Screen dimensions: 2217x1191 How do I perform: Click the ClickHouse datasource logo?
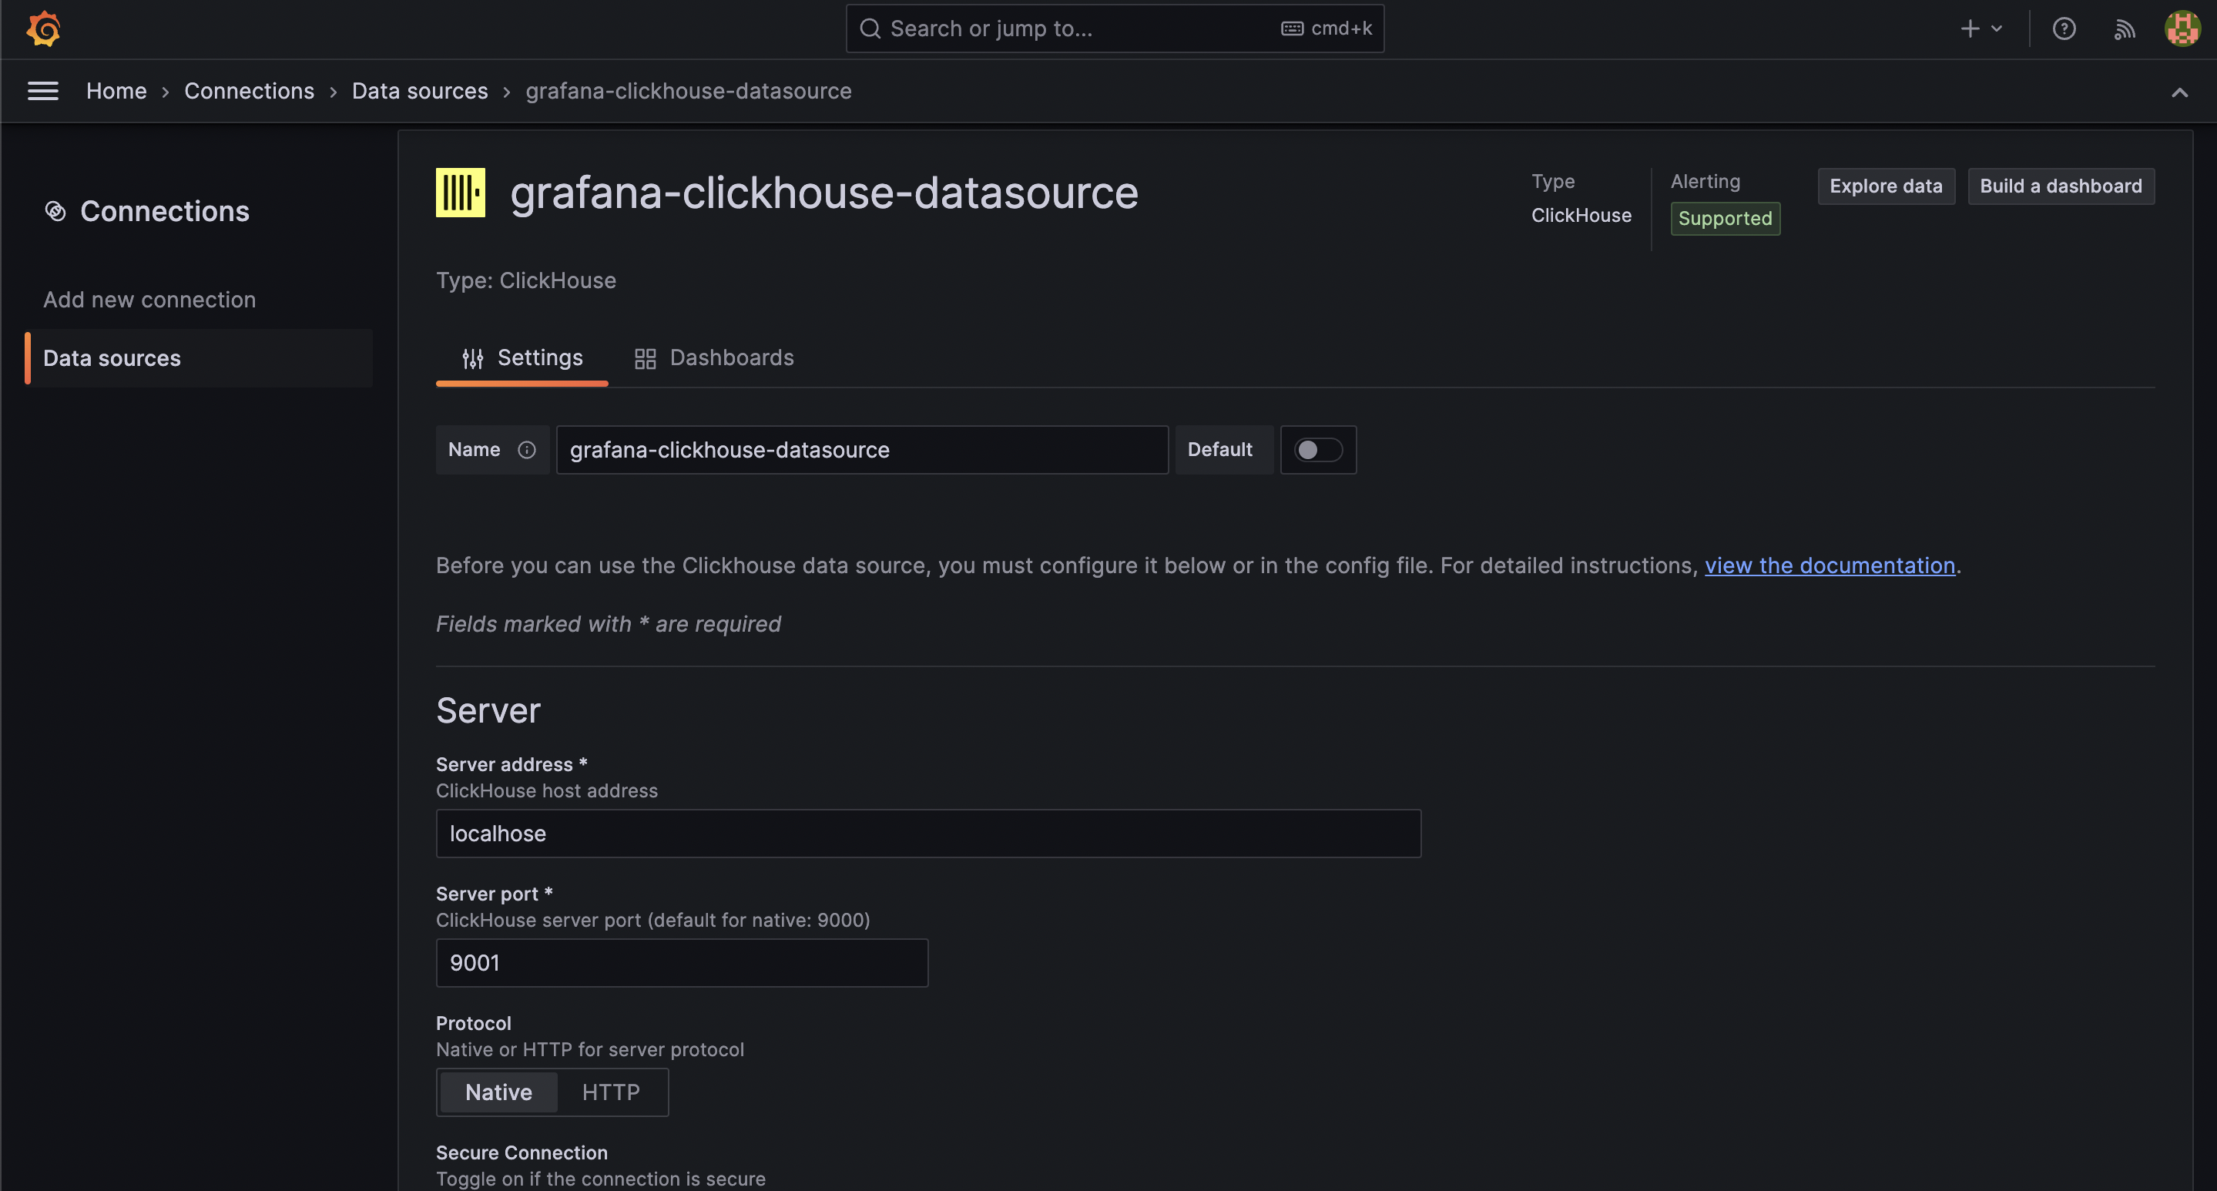461,193
